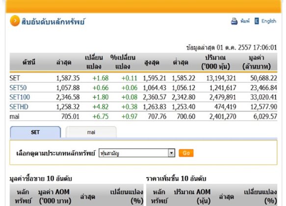
Task: Click the ดัชนี column header
Action: coord(29,62)
